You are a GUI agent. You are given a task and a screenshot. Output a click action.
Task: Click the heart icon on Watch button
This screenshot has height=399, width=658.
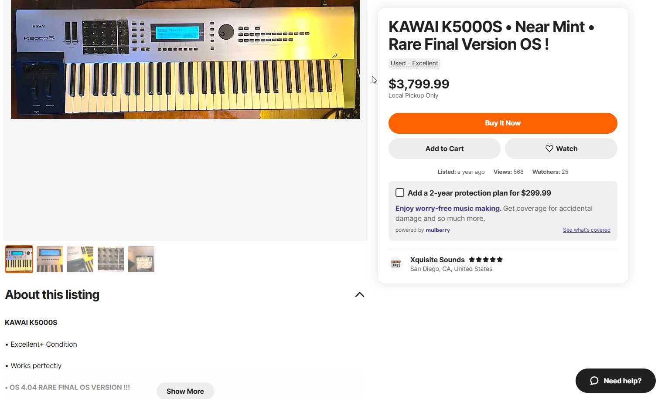(549, 149)
